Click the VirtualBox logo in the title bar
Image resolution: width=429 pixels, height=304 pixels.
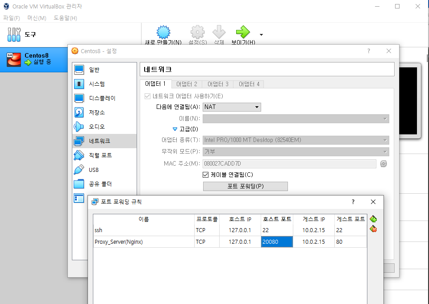pos(6,6)
